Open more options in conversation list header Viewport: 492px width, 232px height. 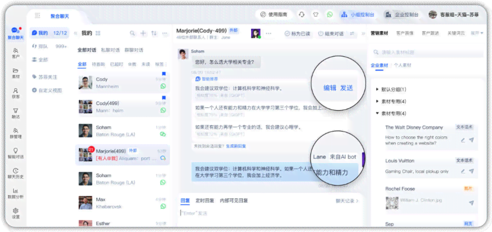tap(164, 33)
